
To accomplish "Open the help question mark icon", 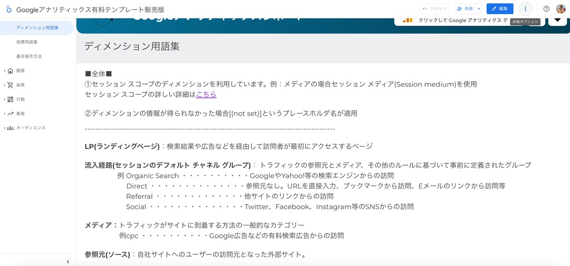I will (546, 9).
